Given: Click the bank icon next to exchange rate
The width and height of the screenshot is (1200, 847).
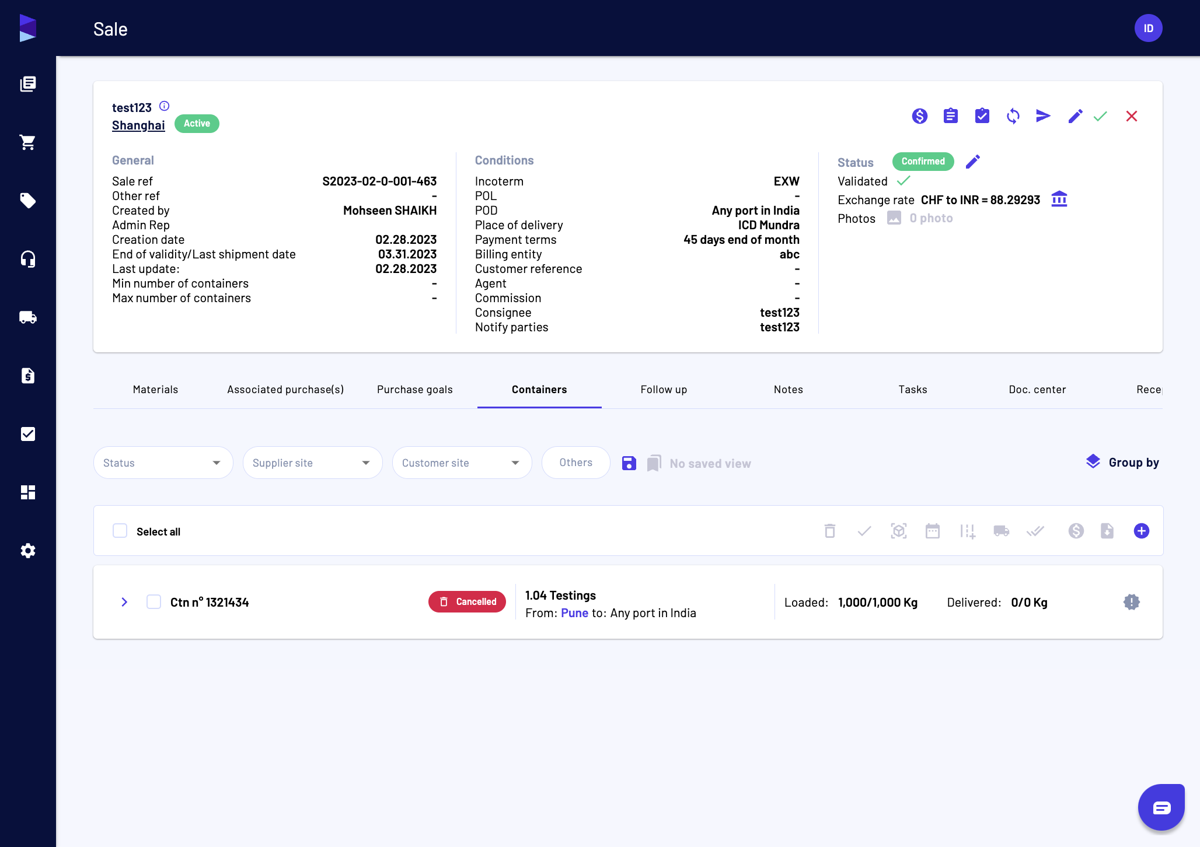Looking at the screenshot, I should tap(1059, 199).
